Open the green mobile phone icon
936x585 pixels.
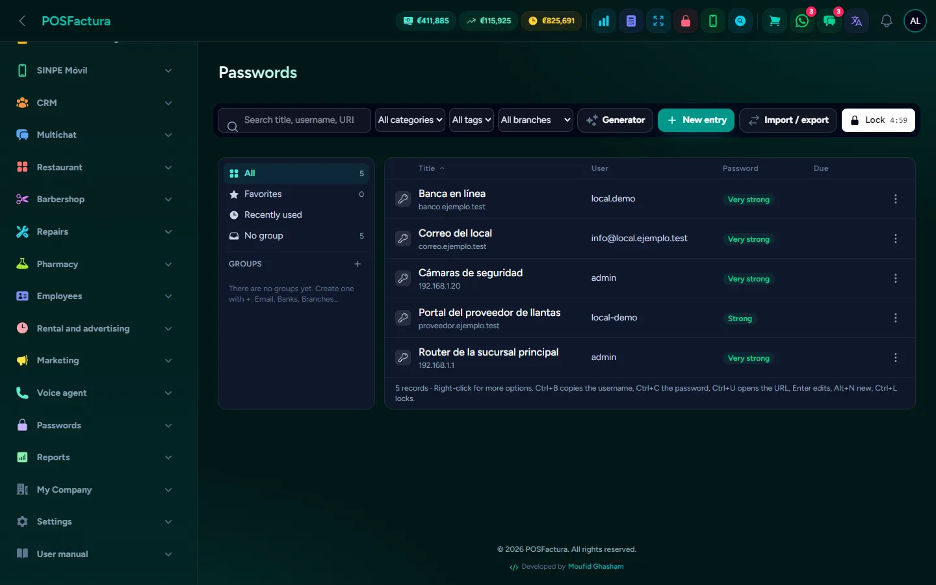pyautogui.click(x=713, y=21)
